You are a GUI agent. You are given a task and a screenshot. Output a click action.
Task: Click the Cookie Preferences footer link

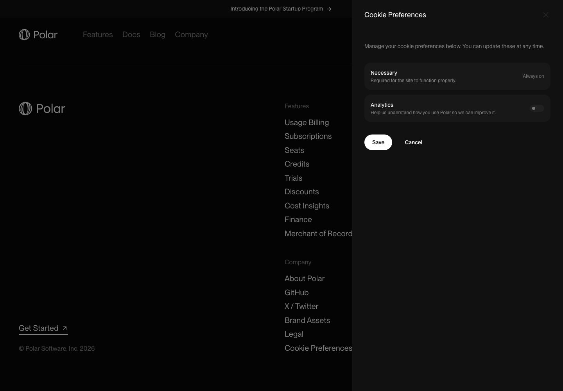[318, 348]
